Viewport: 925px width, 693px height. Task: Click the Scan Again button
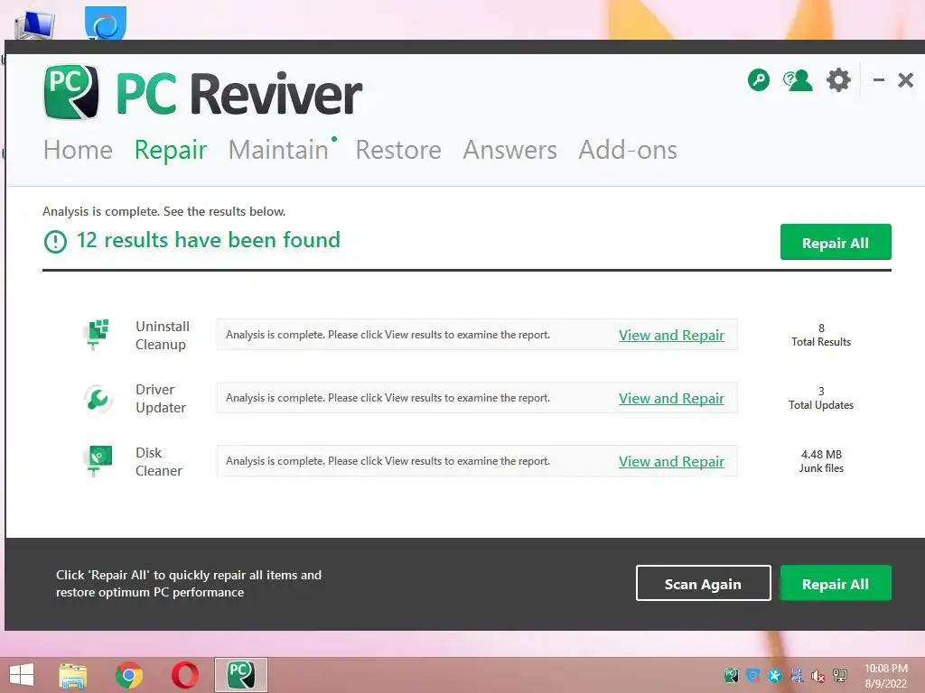pos(703,584)
